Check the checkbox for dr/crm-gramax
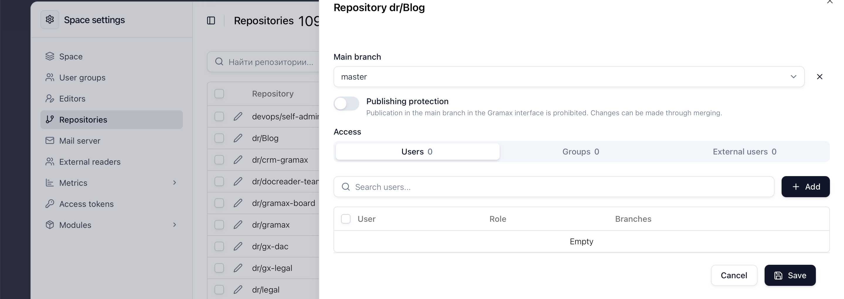Image resolution: width=844 pixels, height=299 pixels. coord(219,160)
